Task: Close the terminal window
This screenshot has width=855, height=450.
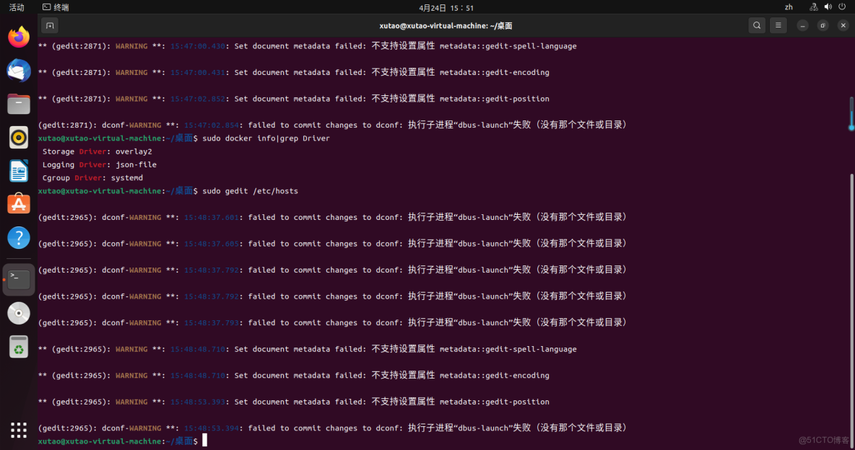Action: pos(843,26)
